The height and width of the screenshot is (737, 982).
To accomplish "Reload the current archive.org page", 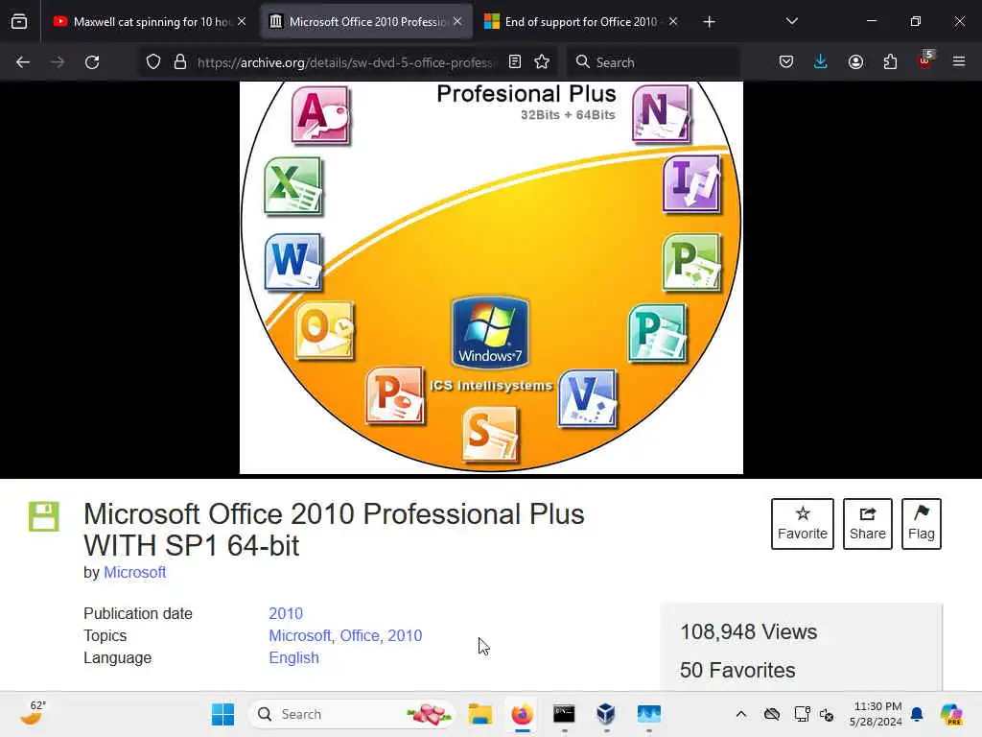I will click(x=92, y=62).
